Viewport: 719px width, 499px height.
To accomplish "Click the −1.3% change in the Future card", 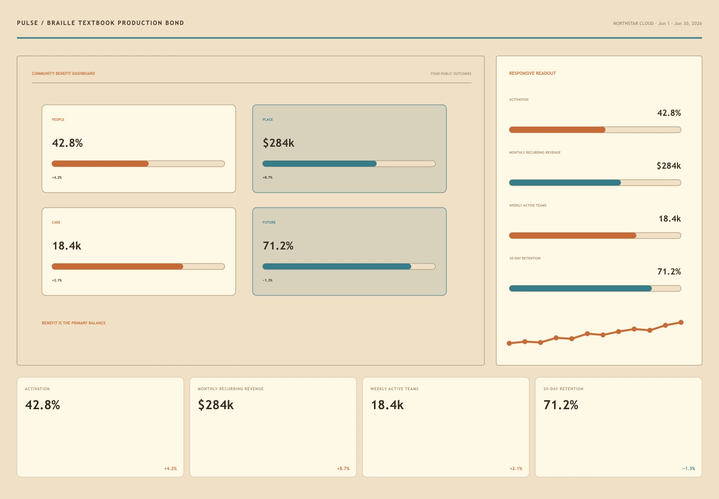I will pyautogui.click(x=268, y=280).
